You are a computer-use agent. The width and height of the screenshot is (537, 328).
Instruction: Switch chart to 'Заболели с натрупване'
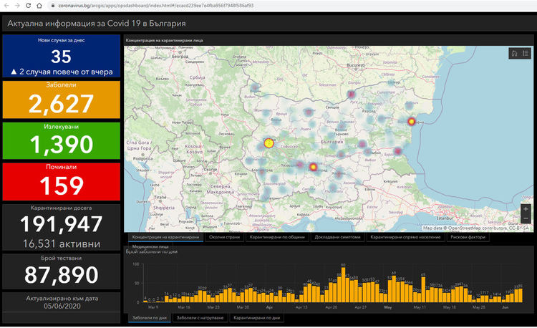click(200, 317)
